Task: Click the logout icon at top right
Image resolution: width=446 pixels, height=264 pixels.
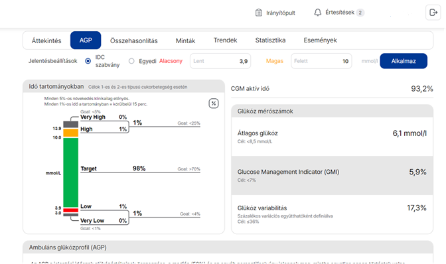Action: click(x=433, y=13)
